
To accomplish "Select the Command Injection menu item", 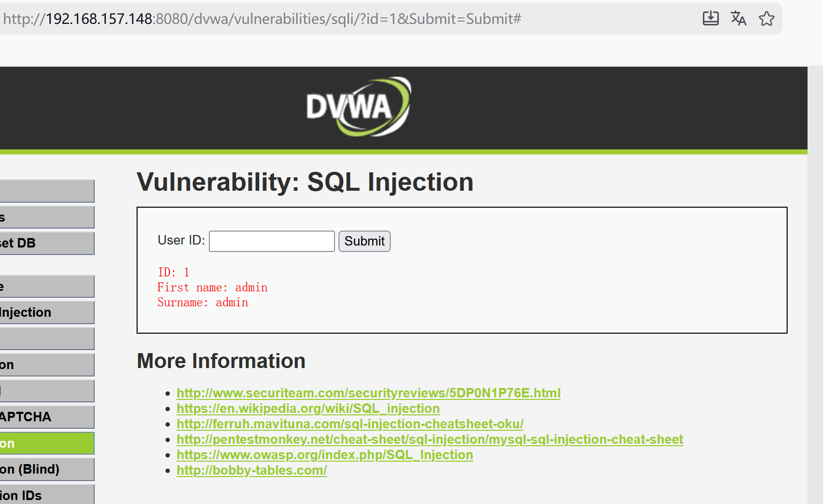I will (x=47, y=312).
